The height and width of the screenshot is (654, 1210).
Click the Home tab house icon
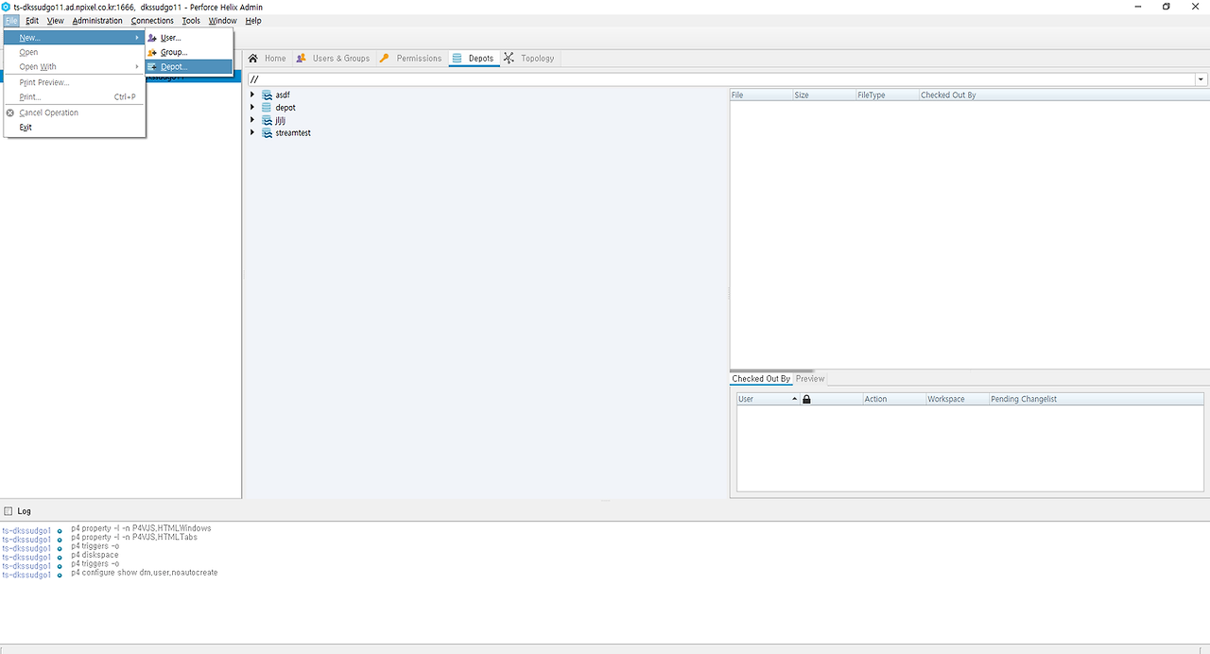coord(252,59)
